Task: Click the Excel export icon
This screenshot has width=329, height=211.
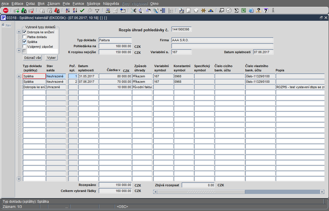Action: pyautogui.click(x=243, y=10)
